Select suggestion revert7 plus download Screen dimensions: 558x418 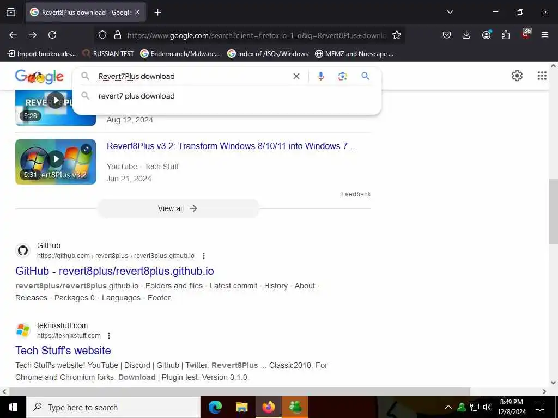(227, 96)
